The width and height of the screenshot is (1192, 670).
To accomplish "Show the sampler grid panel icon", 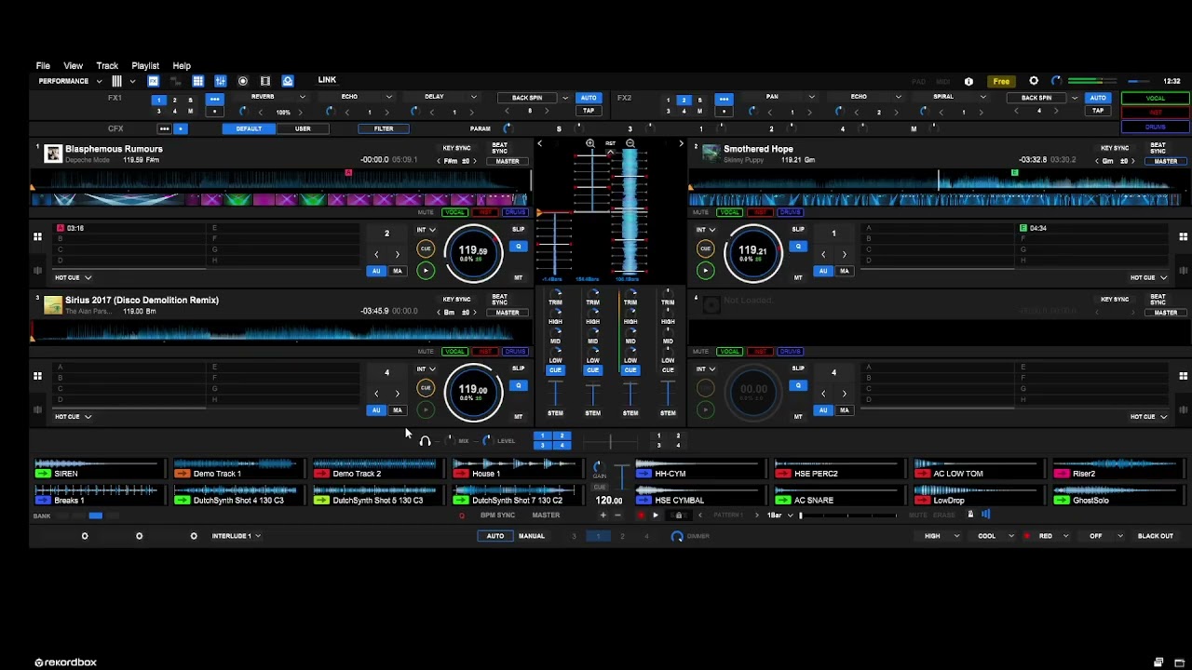I will coord(198,81).
